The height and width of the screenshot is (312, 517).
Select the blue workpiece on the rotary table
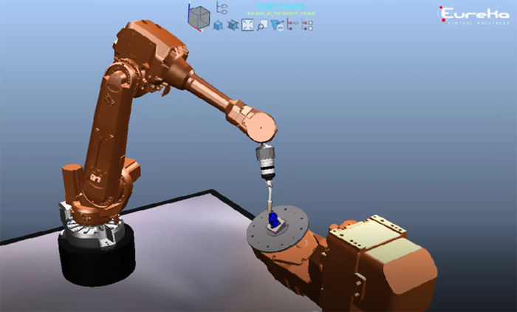[x=274, y=220]
